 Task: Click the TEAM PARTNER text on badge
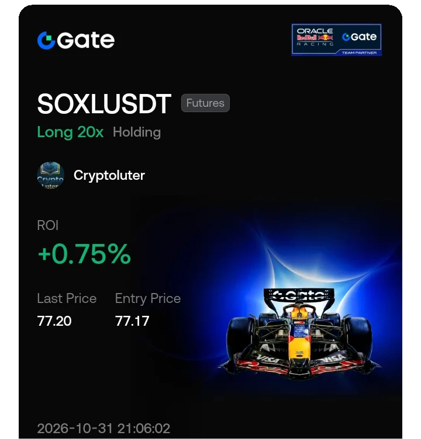(359, 53)
